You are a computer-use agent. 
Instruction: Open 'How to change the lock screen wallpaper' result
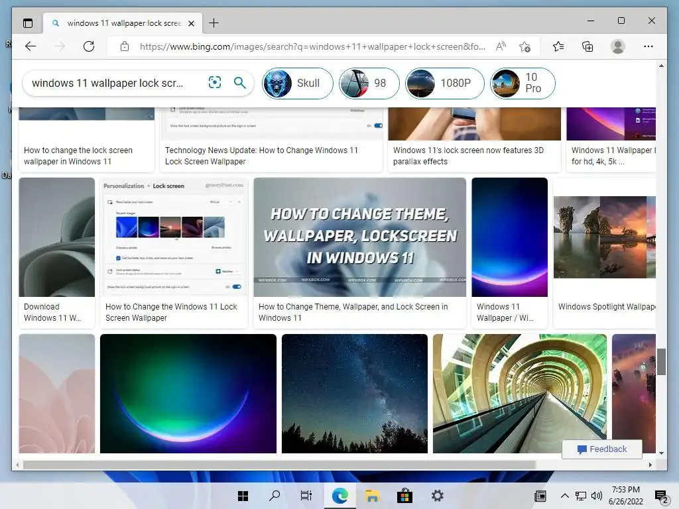point(78,156)
